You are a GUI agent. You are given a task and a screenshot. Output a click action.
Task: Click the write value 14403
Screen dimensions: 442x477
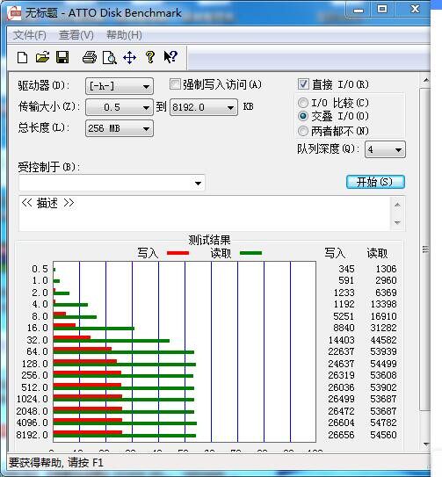pos(341,340)
